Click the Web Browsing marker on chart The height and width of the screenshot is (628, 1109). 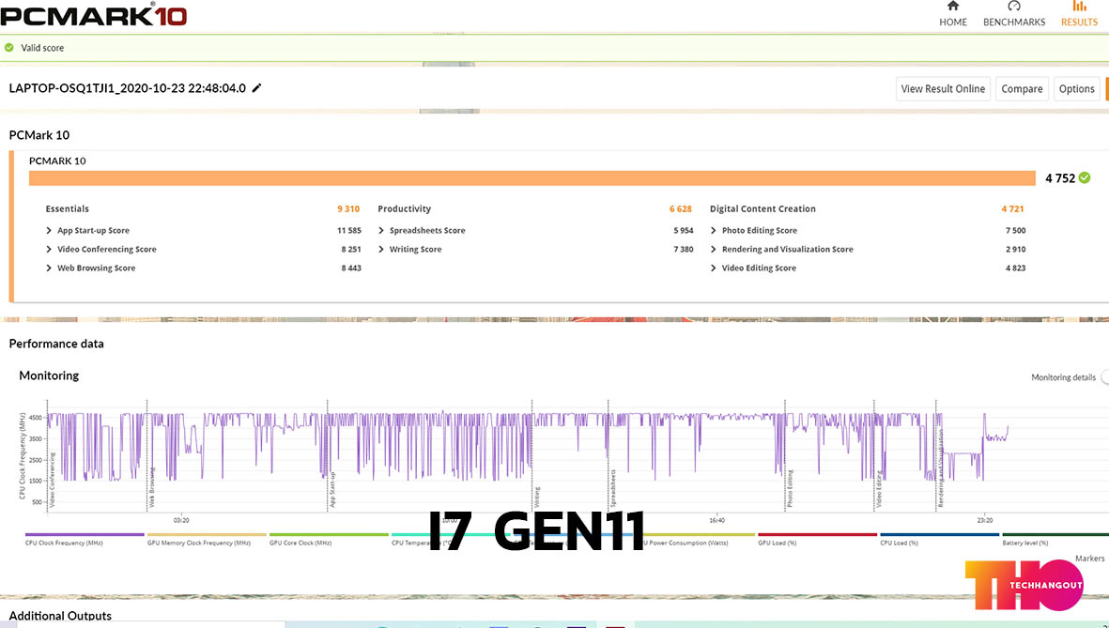pyautogui.click(x=151, y=487)
